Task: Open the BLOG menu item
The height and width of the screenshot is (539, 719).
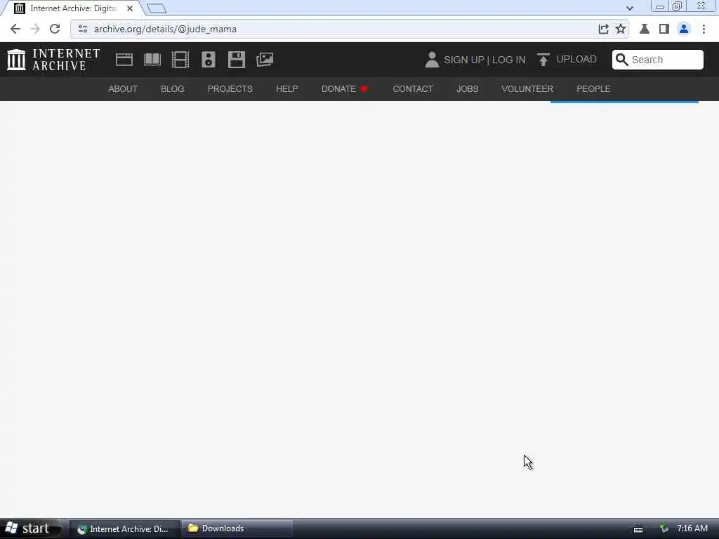Action: point(173,89)
